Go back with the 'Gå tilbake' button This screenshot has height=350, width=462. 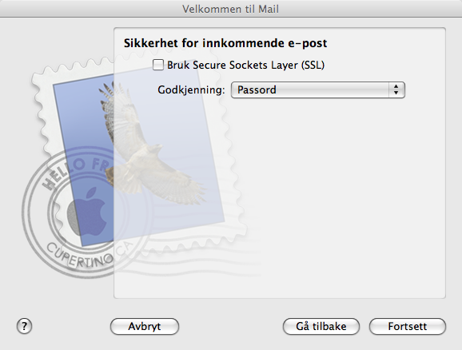click(321, 327)
